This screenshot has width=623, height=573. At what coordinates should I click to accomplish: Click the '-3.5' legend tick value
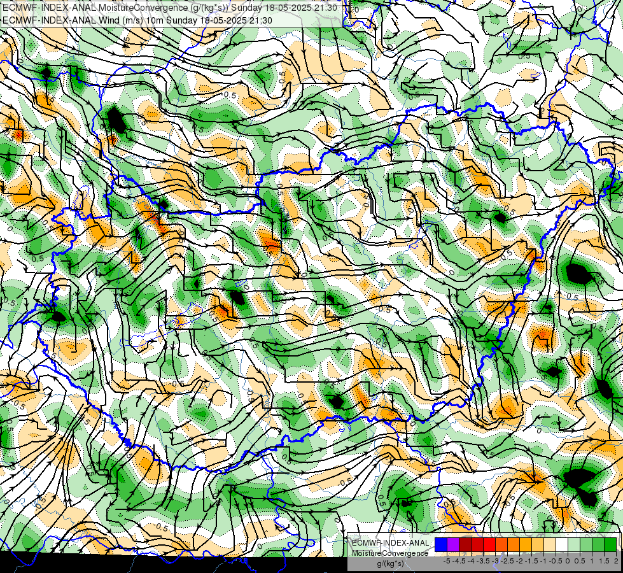point(484,561)
